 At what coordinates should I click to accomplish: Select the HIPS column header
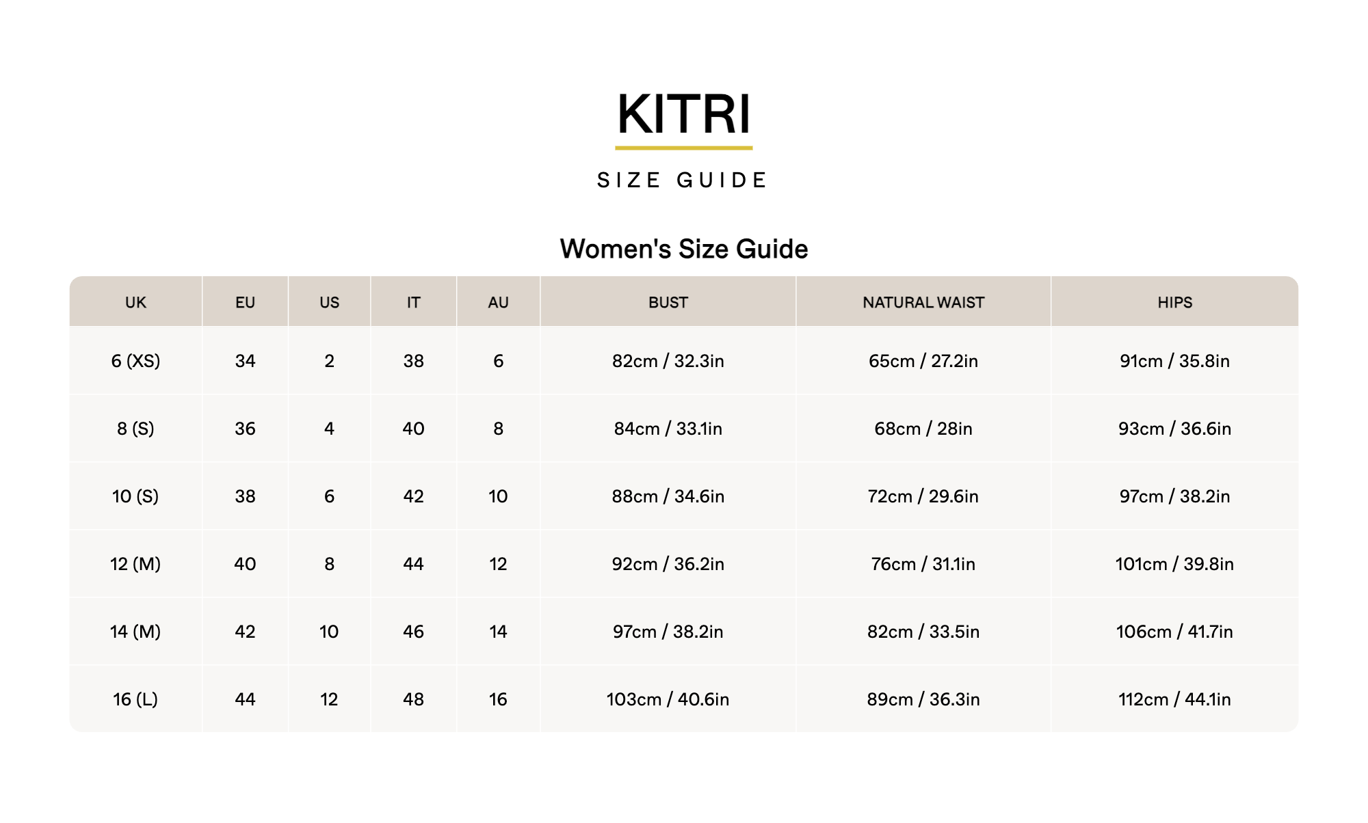click(1174, 302)
